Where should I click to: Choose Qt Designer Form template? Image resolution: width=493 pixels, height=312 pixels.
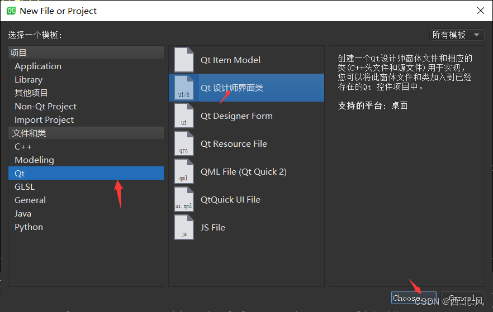[x=246, y=116]
